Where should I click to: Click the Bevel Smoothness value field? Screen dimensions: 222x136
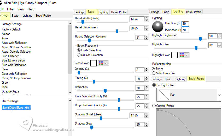(x=137, y=28)
